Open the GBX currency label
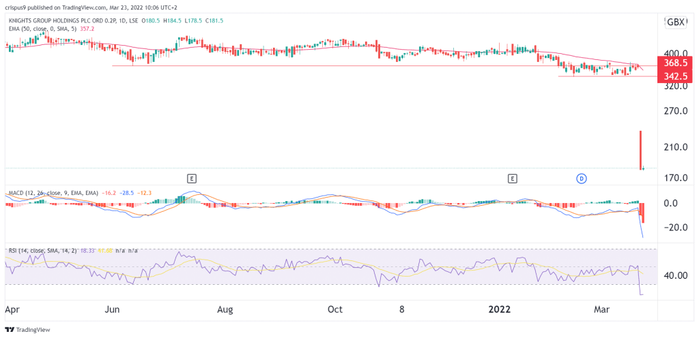Image resolution: width=699 pixels, height=338 pixels. pos(674,22)
